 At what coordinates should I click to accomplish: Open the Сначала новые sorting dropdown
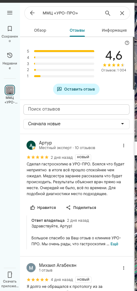pyautogui.click(x=76, y=124)
